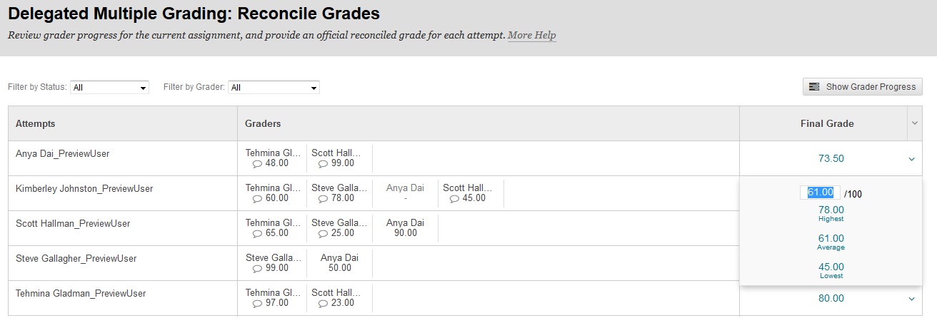Viewport: 937px width, 323px height.
Task: Expand grade options for Tehmina's 80.00
Action: (x=911, y=299)
